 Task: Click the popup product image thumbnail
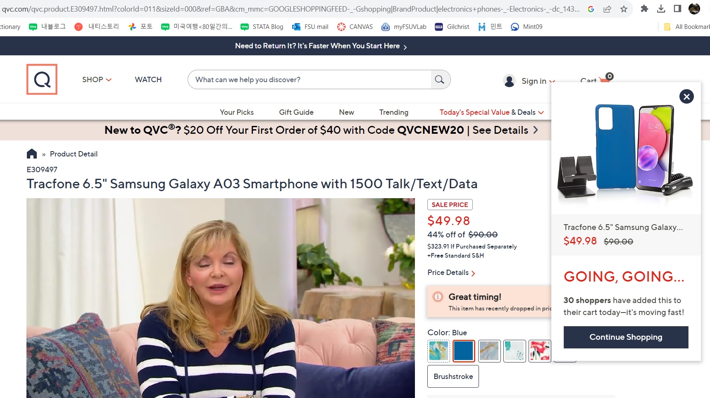coord(625,152)
